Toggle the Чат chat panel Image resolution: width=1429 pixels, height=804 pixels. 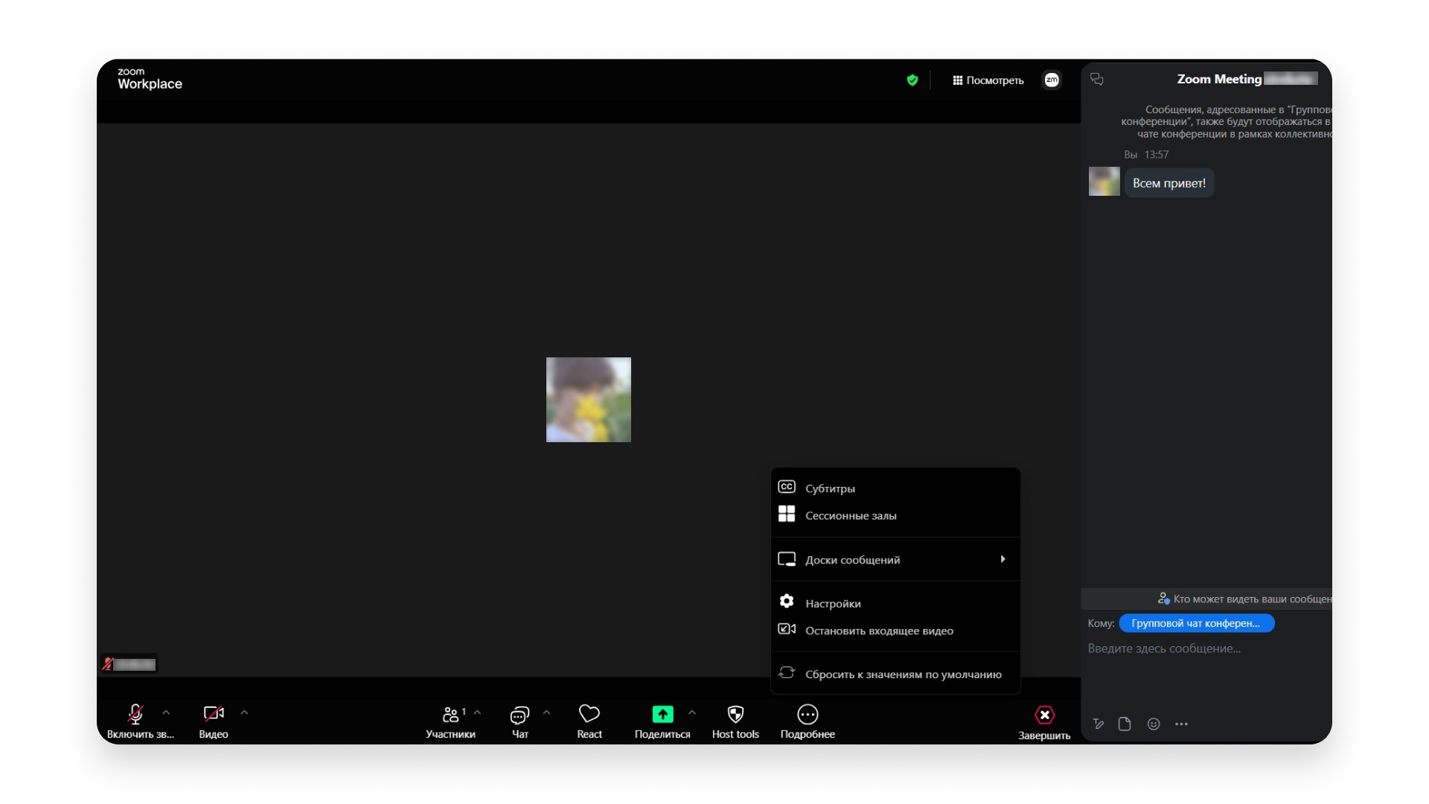520,721
